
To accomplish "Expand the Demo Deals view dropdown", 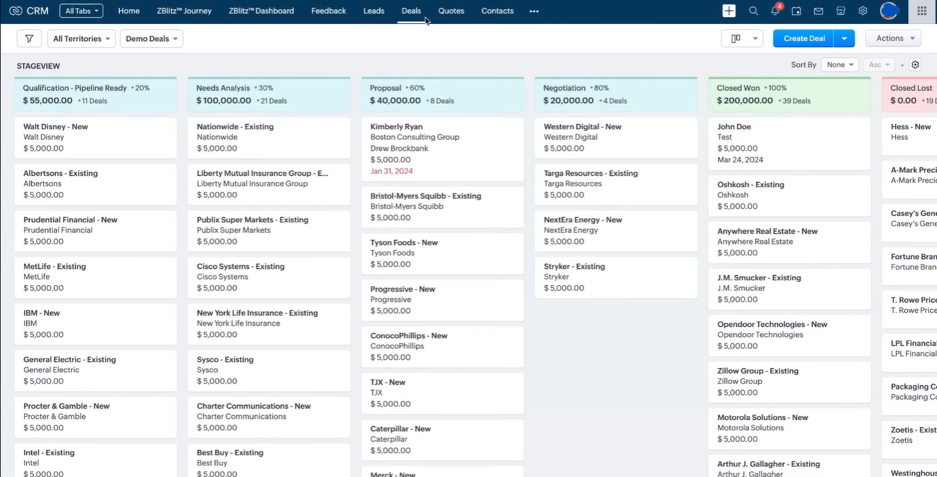I will point(151,38).
